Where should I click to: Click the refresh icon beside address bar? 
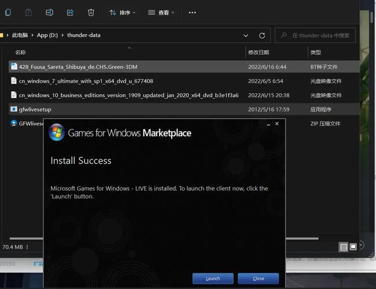coord(262,36)
